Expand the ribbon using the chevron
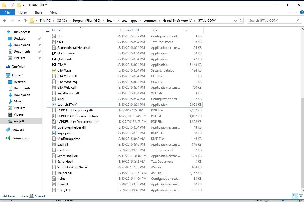304x202 pixels. (296, 12)
